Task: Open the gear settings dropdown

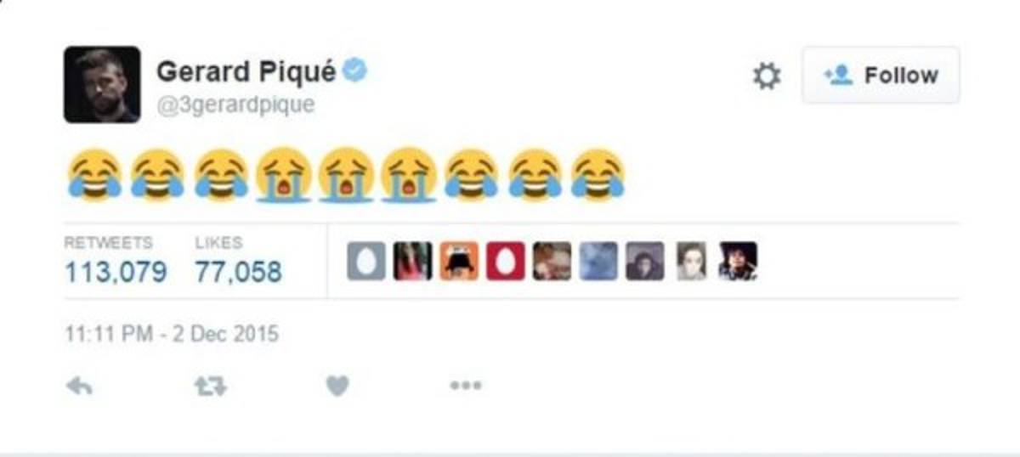Action: 767,76
